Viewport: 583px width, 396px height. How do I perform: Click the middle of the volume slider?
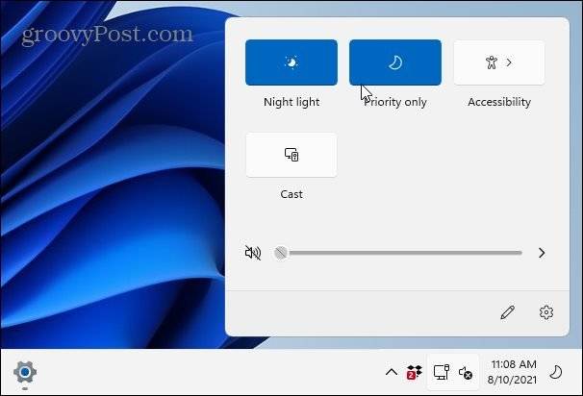click(400, 253)
